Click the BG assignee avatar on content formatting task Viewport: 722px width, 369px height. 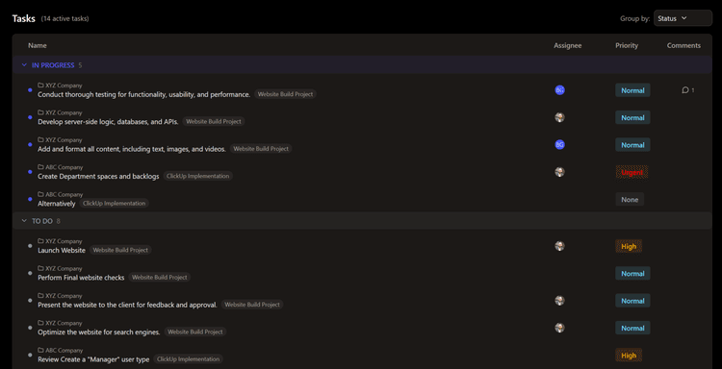pos(559,145)
